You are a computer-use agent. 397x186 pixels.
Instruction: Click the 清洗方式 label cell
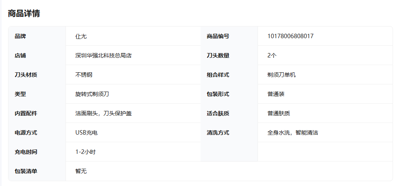(218, 133)
